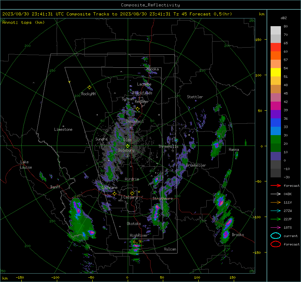
Task: Click the 'HighRiver' label
Action: pyautogui.click(x=139, y=235)
